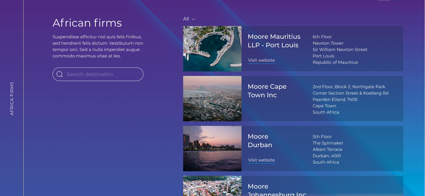Click the Johannesburg rooftops thumbnail
Screen dimensions: 425x196
tap(212, 186)
